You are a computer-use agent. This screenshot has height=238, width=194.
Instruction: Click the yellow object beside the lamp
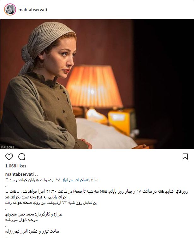[121, 120]
